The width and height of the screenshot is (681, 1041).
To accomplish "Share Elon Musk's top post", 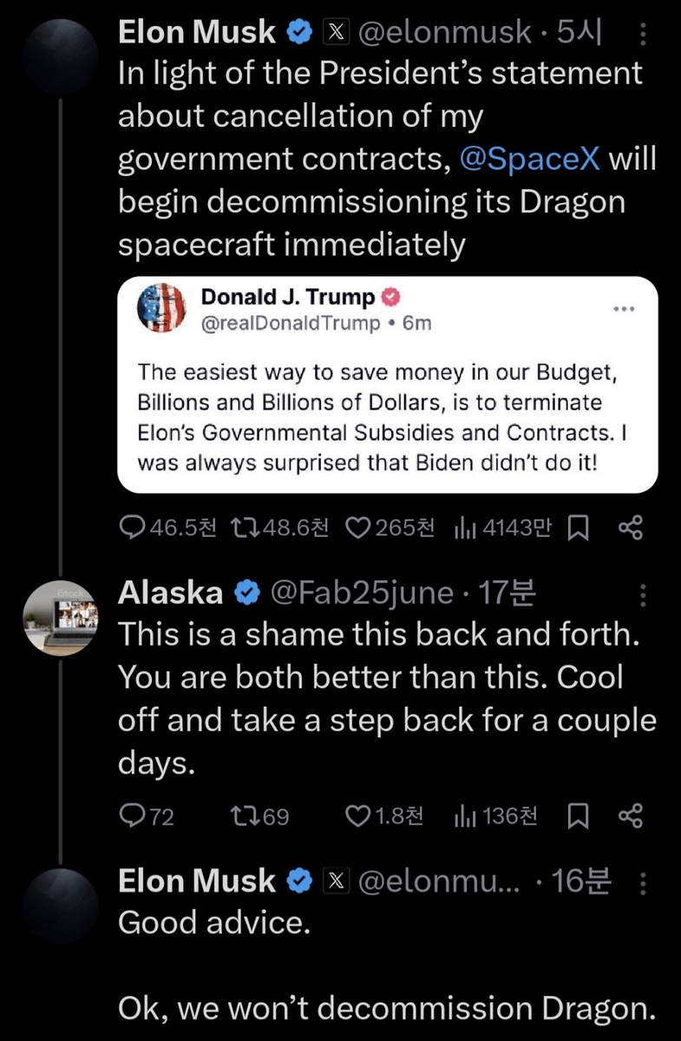I will (631, 527).
